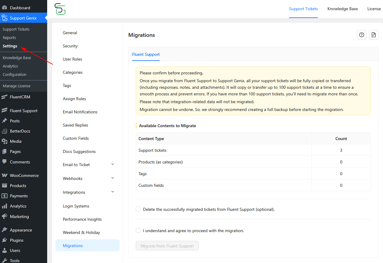Switch to the Fluent Support tab
The image size is (383, 263).
point(146,54)
